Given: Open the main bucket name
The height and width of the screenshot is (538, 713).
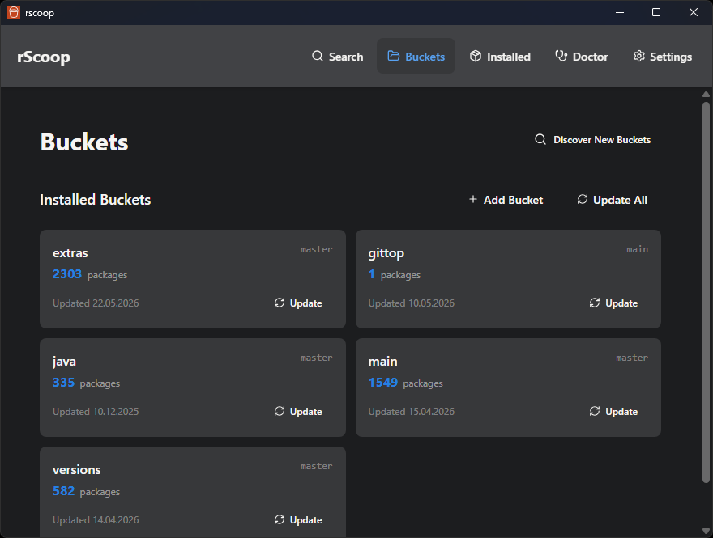Looking at the screenshot, I should [382, 362].
